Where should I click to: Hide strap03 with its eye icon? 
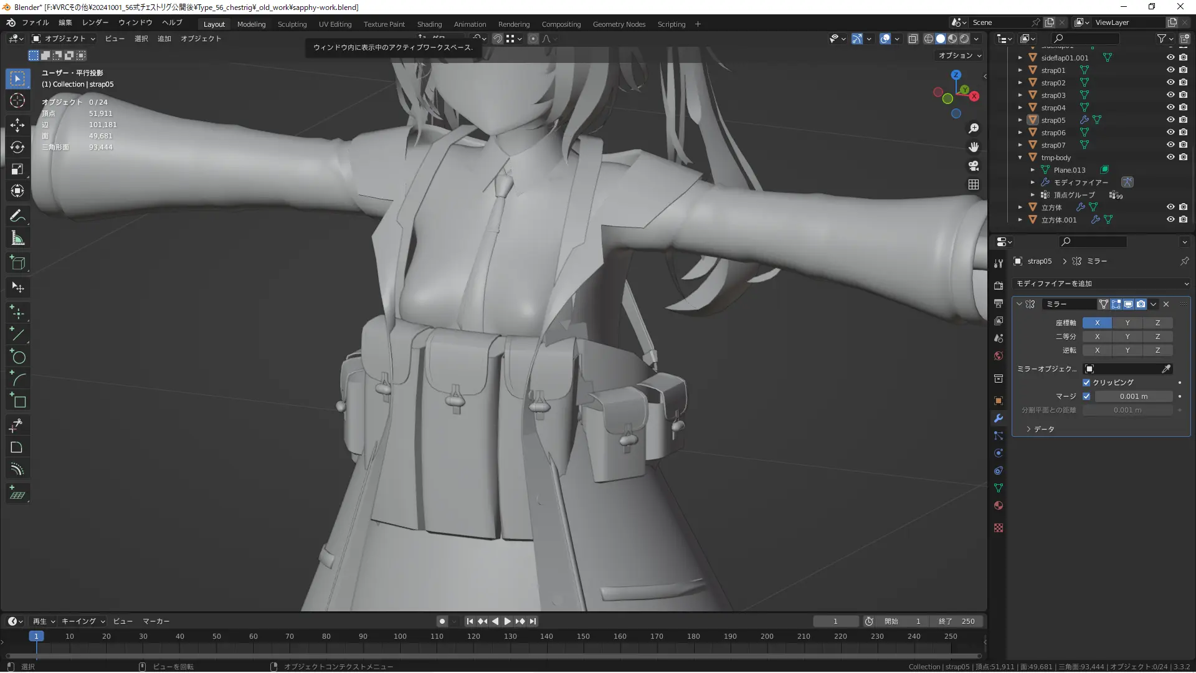(1170, 95)
